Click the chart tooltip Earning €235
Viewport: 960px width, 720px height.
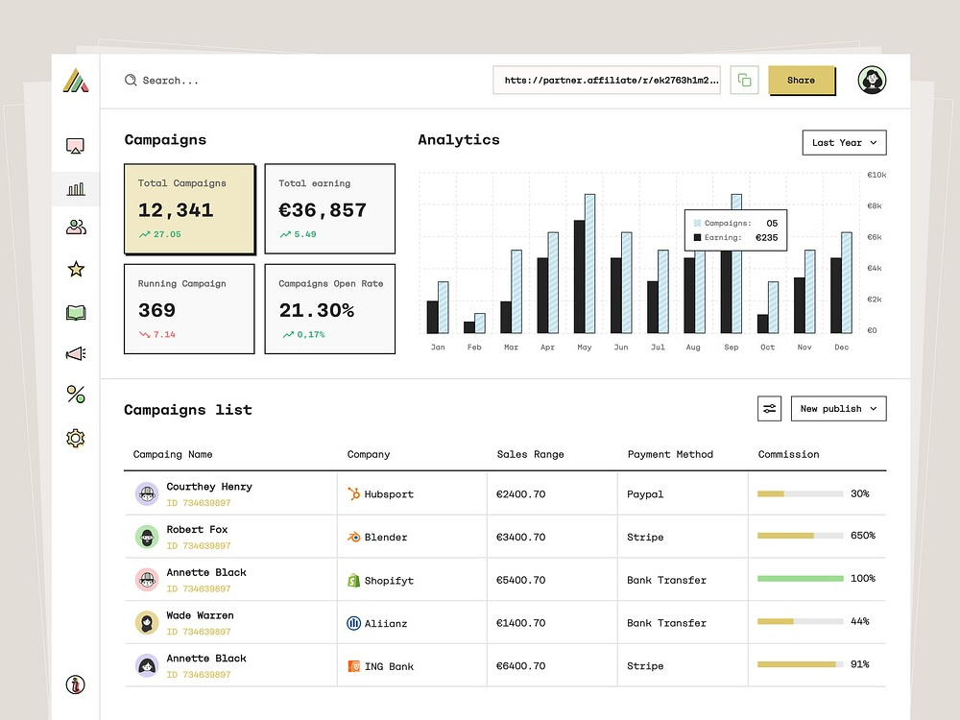[x=736, y=237]
